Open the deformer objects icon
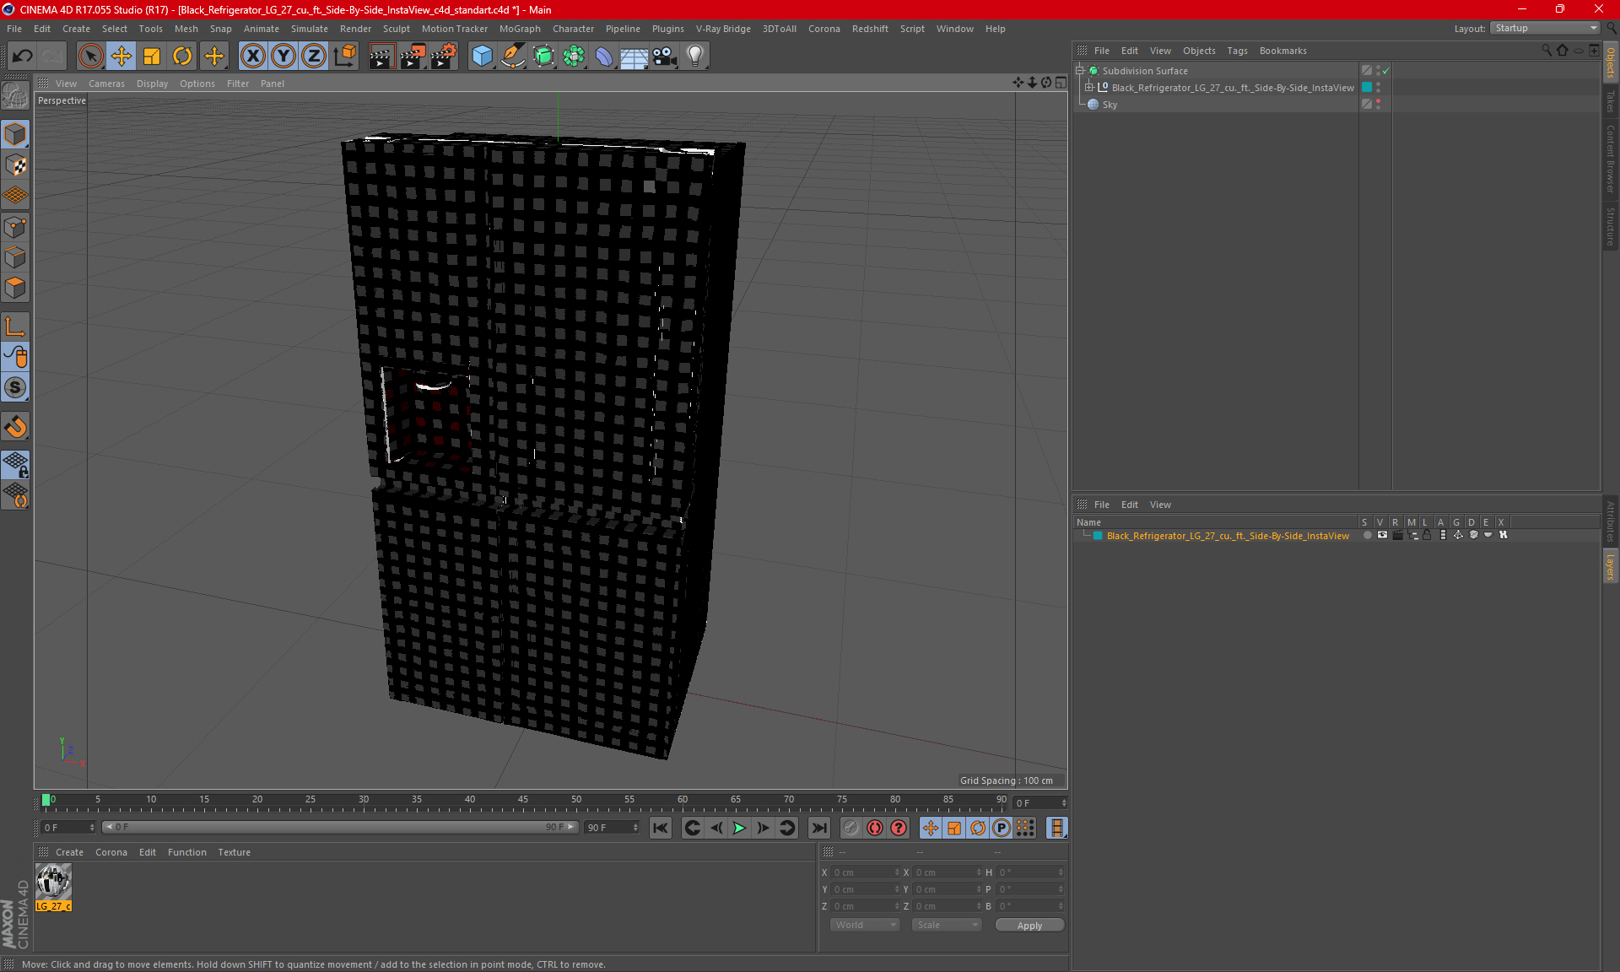The width and height of the screenshot is (1620, 972). [604, 56]
